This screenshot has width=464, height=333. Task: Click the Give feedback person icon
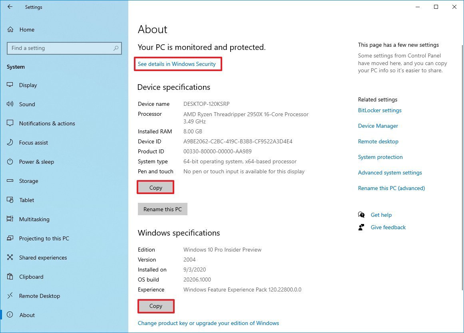(x=361, y=227)
